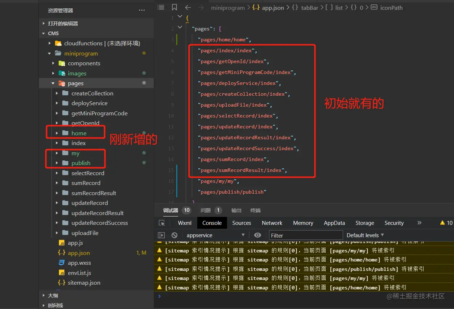The image size is (454, 309).
Task: Select the deployService folder in tree
Action: [x=90, y=103]
